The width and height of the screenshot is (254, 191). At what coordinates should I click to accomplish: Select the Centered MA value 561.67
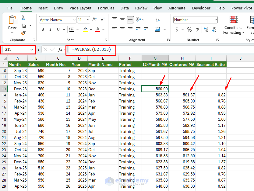(x=182, y=95)
